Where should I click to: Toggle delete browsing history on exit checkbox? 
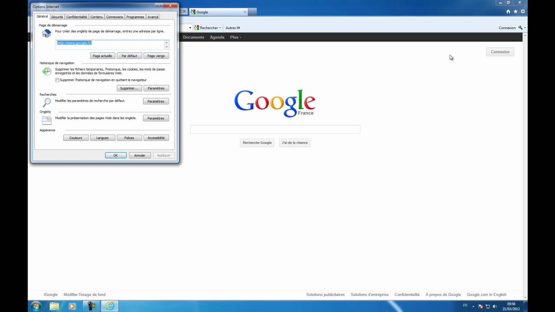tap(57, 80)
